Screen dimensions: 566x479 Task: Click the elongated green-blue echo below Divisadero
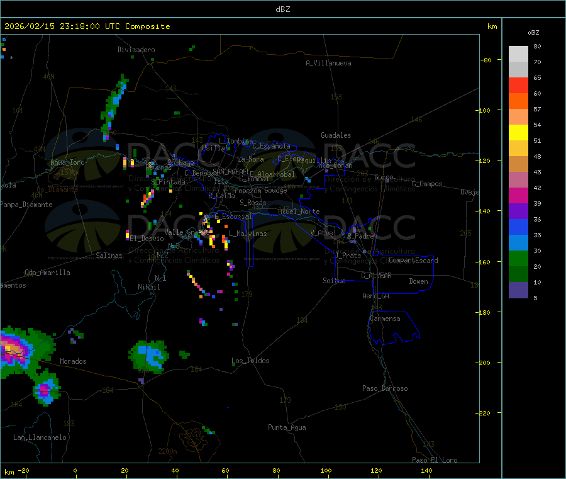[114, 107]
